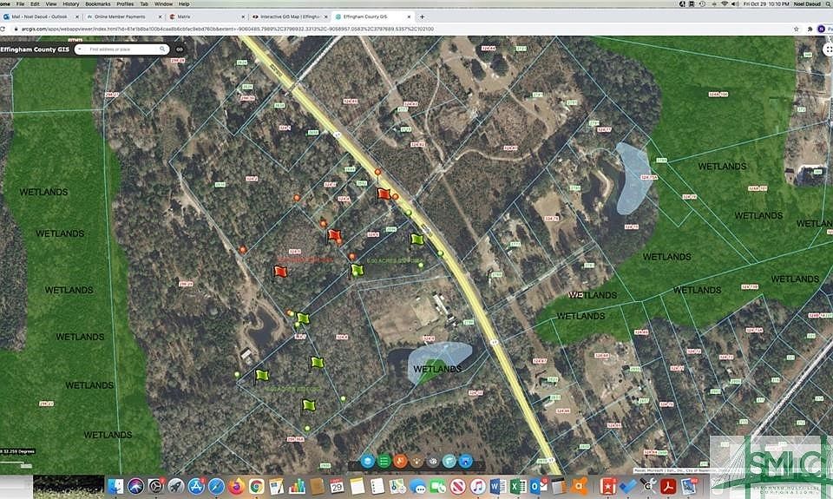Select the Effingham County GIS tab
Screen dimensions: 833x499
pyautogui.click(x=372, y=16)
